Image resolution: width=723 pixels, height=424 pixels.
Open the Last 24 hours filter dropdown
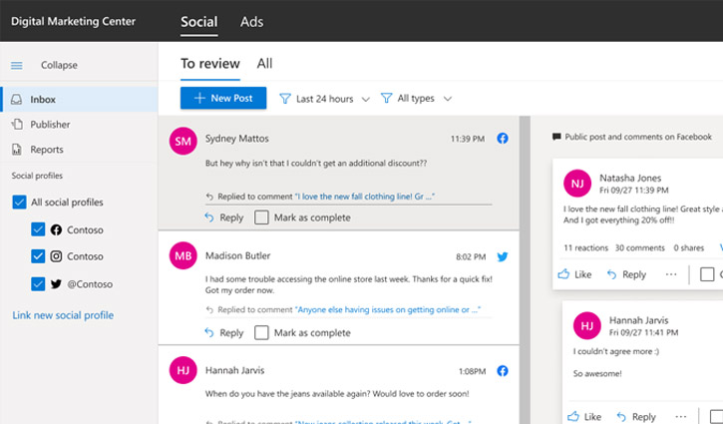324,99
